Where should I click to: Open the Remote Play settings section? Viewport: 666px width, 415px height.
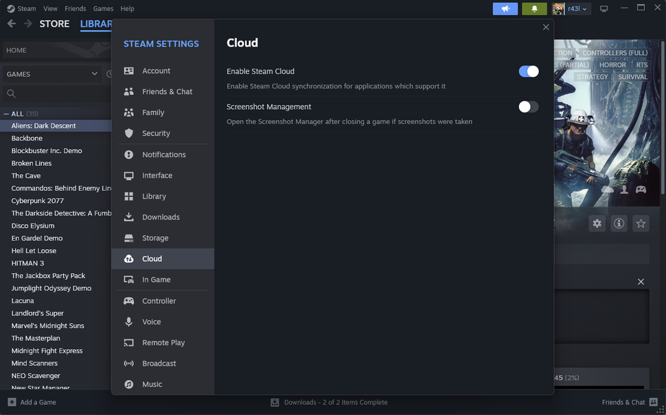coord(163,342)
